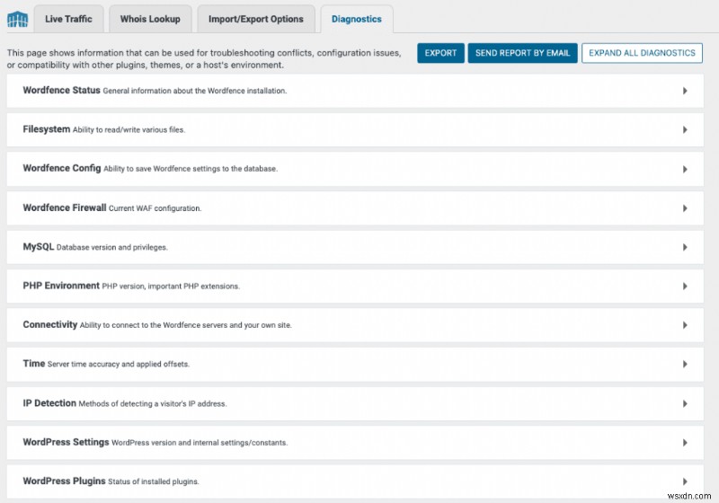Viewport: 719px width, 503px height.
Task: Click 'PHP version, important PHP extensions.' text
Action: [x=171, y=286]
